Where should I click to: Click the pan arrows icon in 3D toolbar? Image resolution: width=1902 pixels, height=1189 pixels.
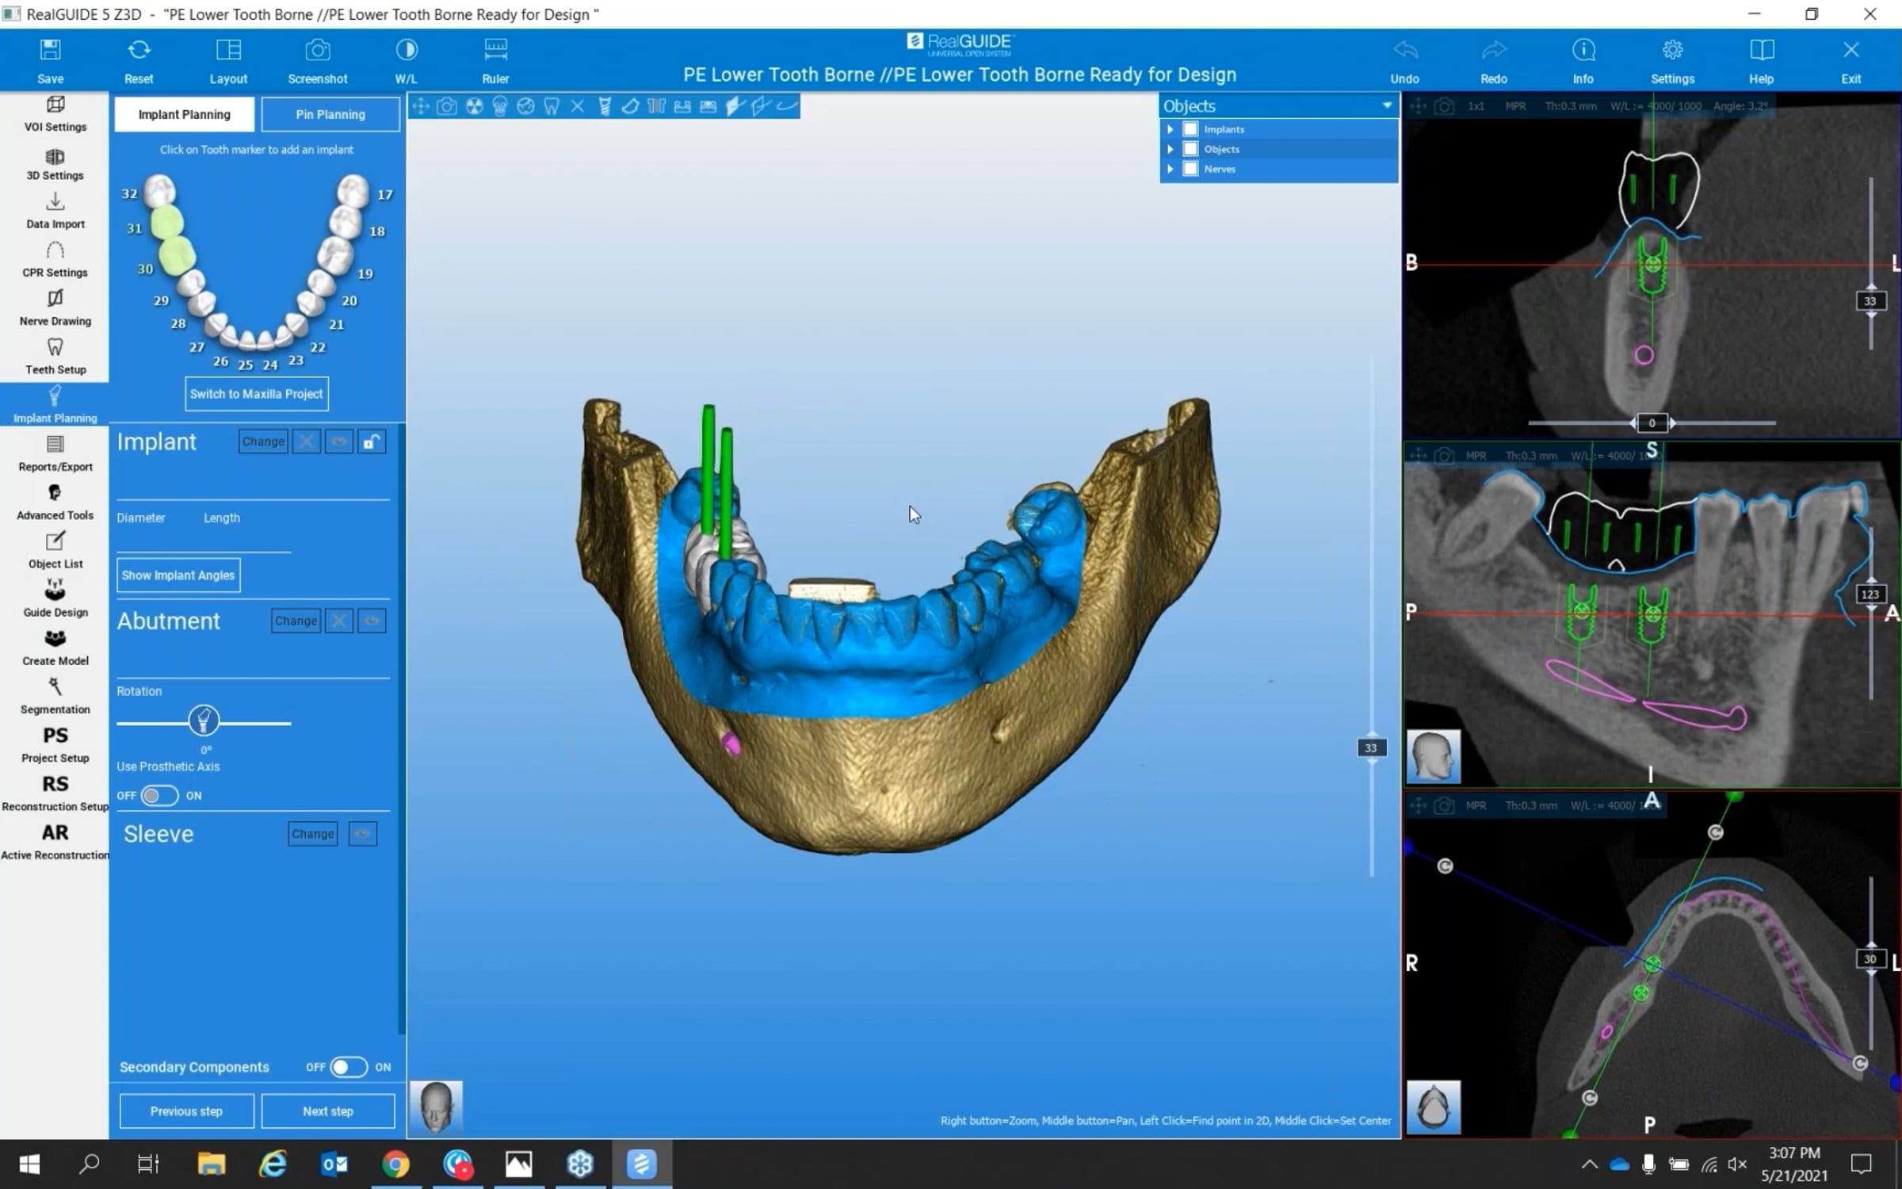421,106
